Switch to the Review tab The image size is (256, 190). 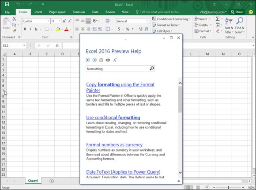pos(110,12)
